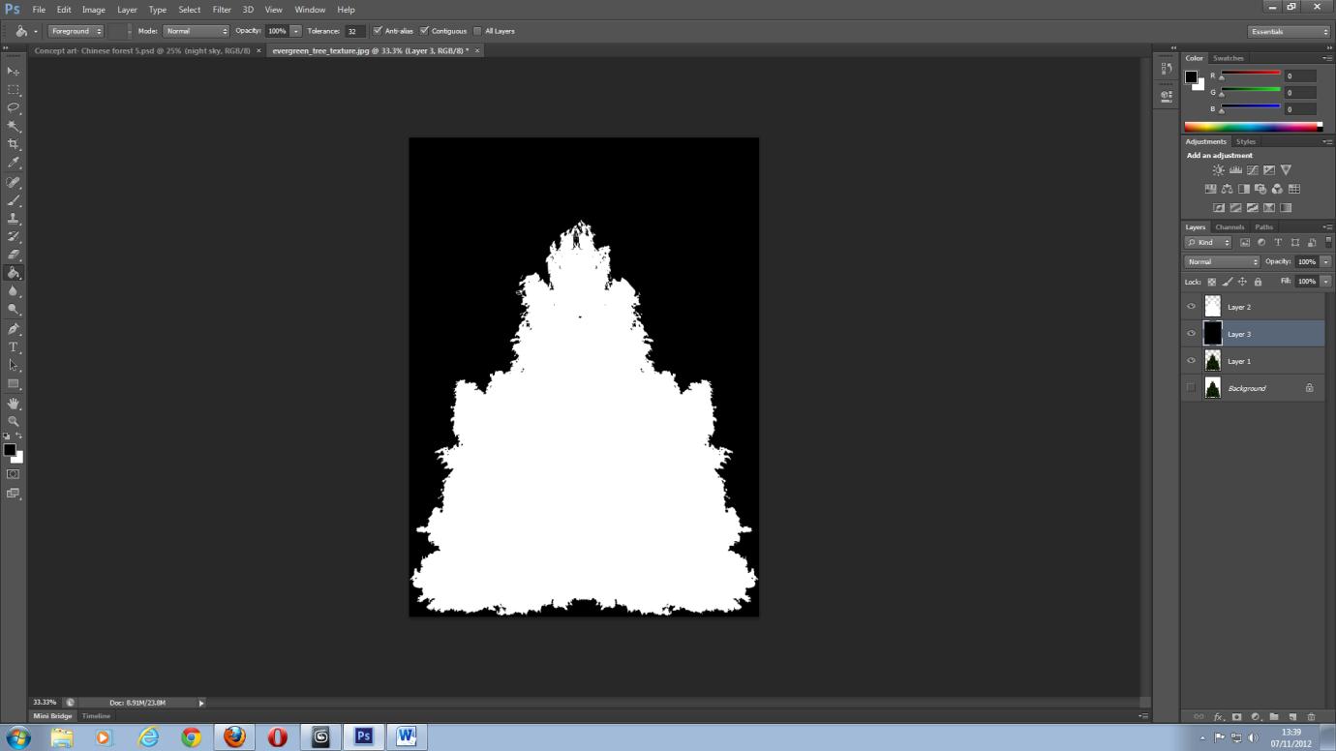Uncheck the Contiguous checkbox
This screenshot has height=751, width=1336.
coord(424,31)
